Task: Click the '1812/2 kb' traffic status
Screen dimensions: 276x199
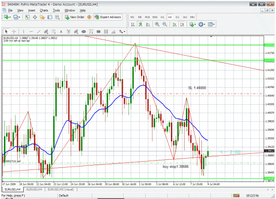Action: tap(252, 195)
